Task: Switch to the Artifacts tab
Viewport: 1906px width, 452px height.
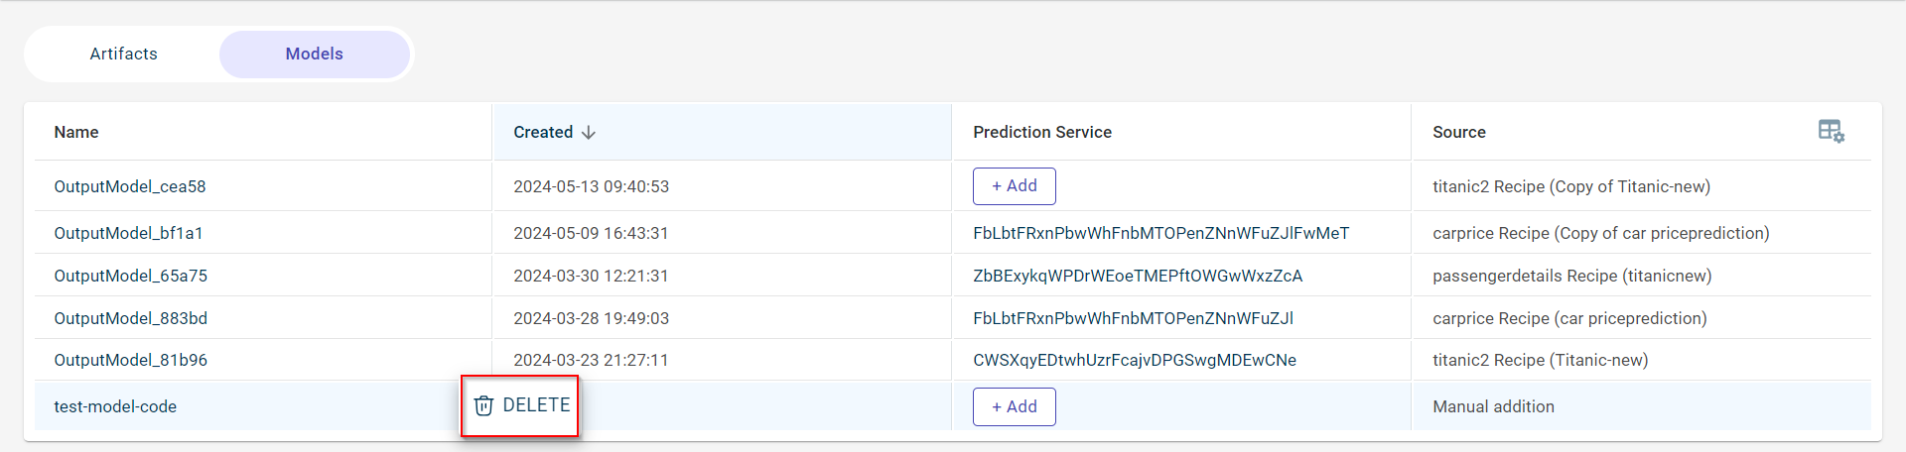Action: [x=123, y=54]
